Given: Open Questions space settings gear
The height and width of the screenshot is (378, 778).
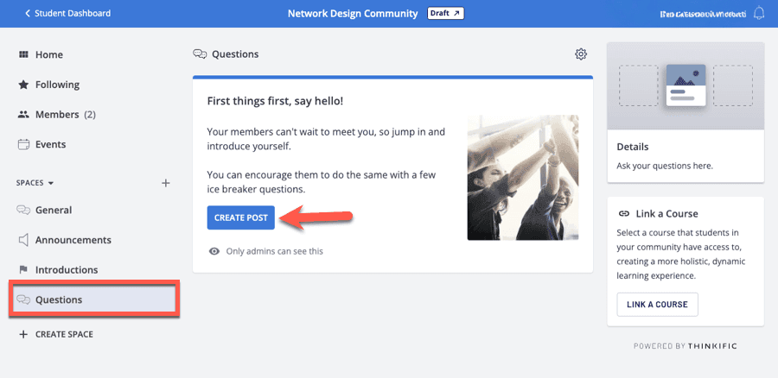Looking at the screenshot, I should click(x=581, y=54).
